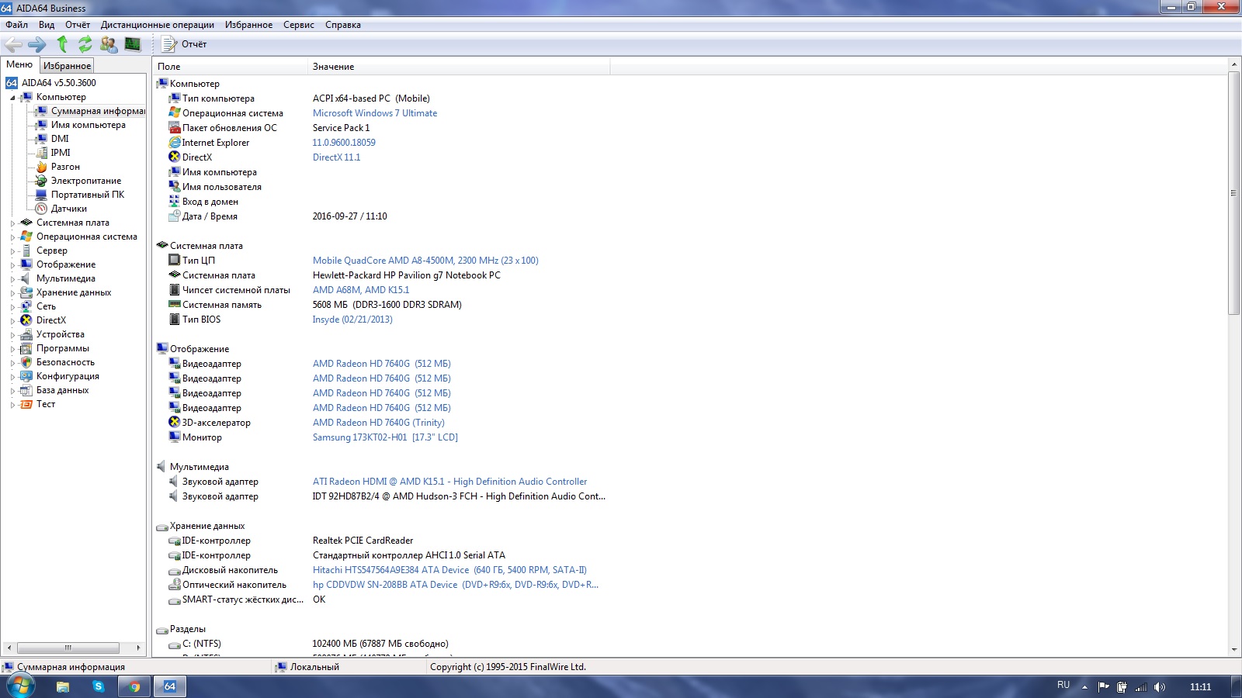Click the main pane vertical scrollbar thumb
This screenshot has width=1242, height=698.
(1234, 193)
